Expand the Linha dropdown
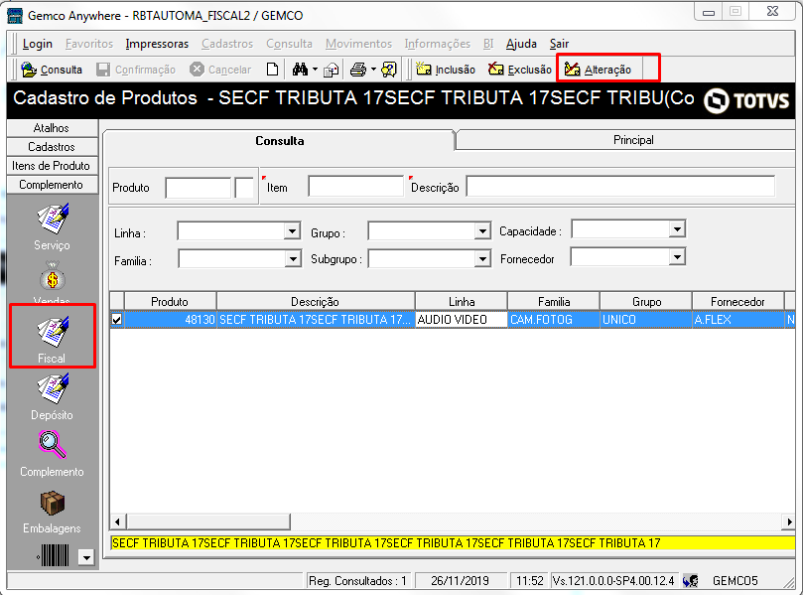The height and width of the screenshot is (595, 803). 292,231
